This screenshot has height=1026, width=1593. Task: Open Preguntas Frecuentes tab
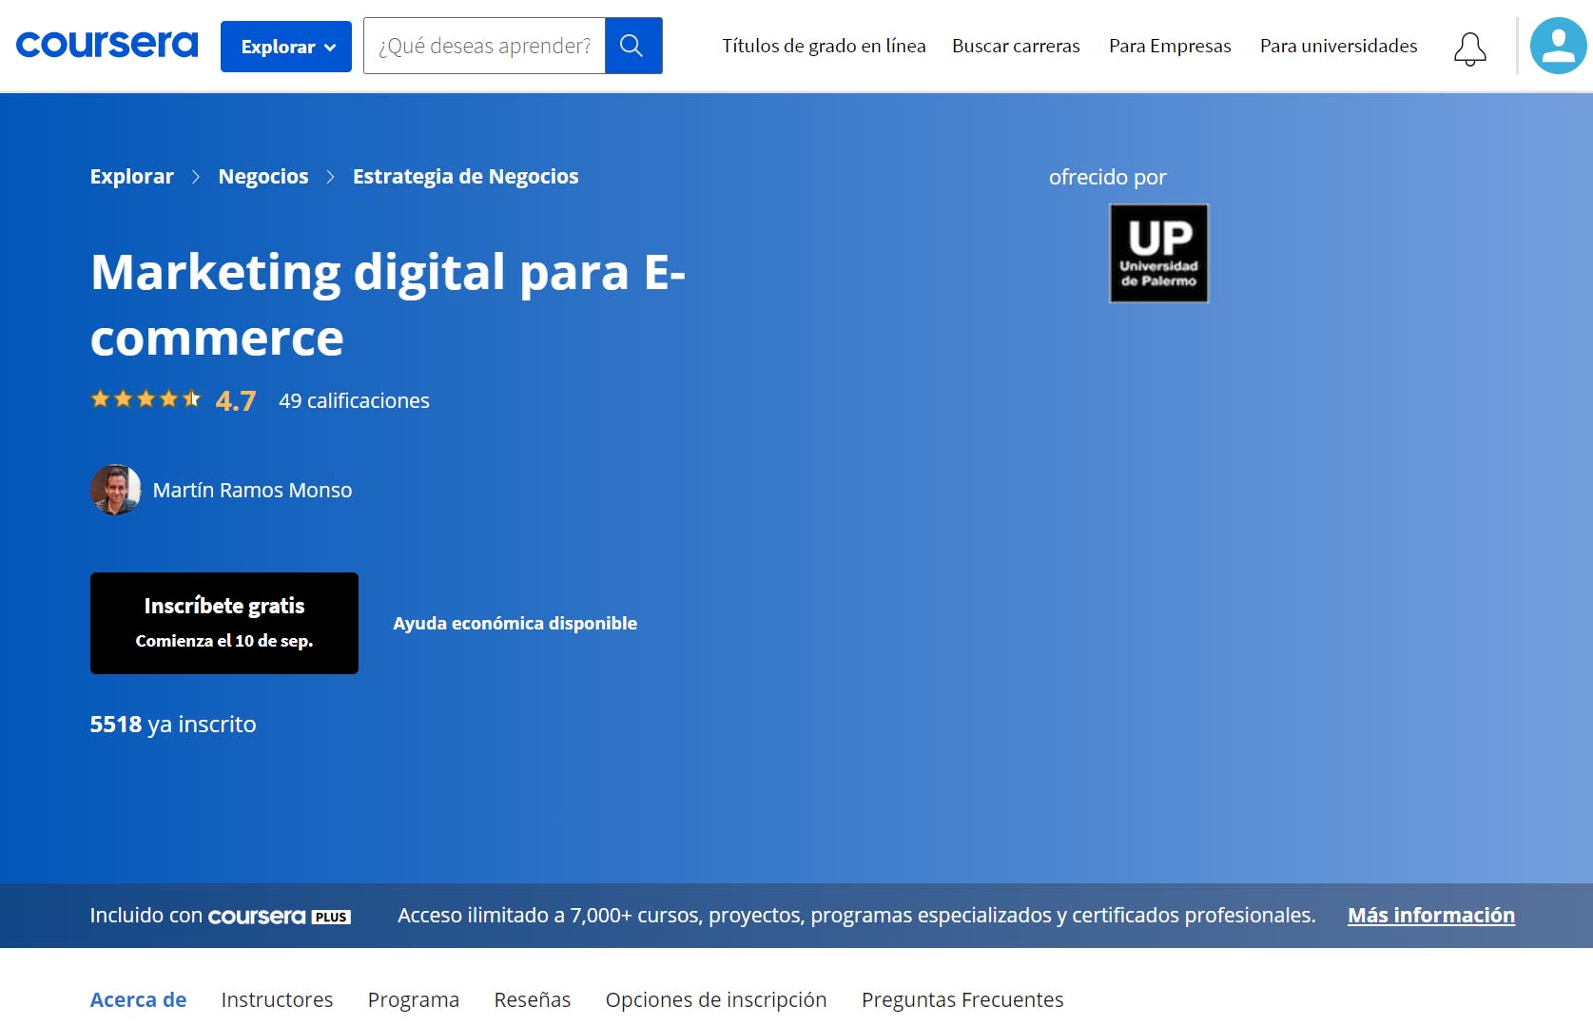pos(962,999)
